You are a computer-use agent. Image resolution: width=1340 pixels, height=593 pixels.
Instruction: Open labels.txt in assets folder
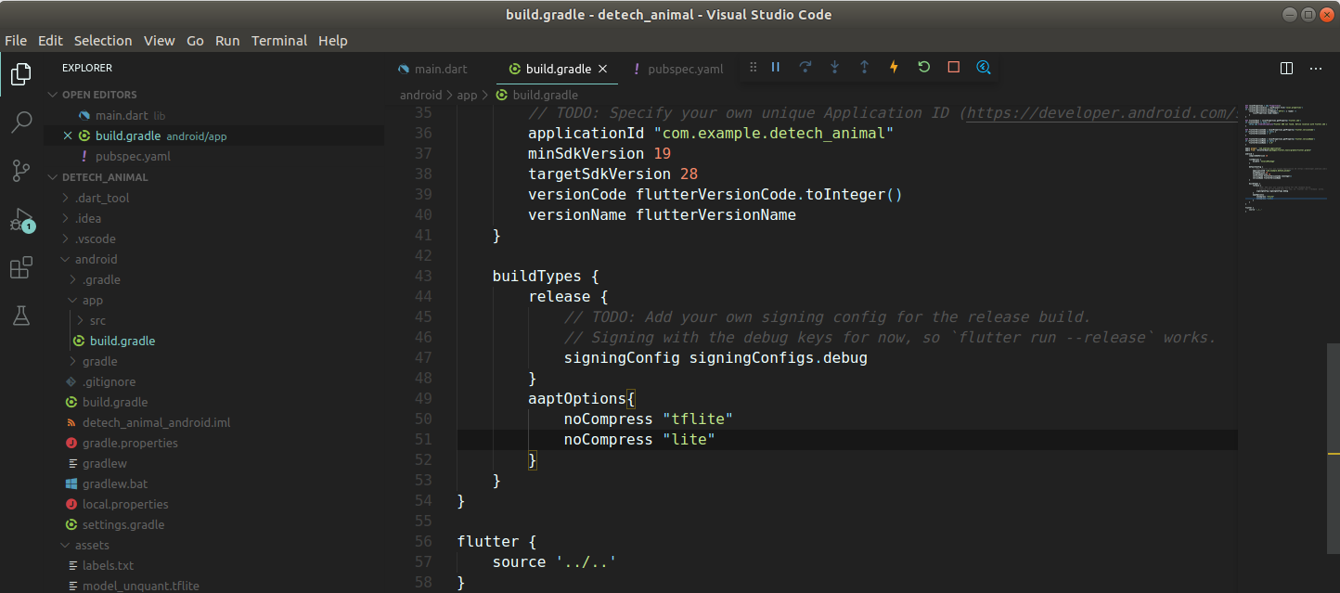click(108, 565)
